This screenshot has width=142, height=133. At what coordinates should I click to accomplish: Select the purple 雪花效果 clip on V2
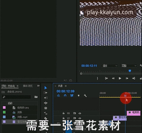point(120,118)
